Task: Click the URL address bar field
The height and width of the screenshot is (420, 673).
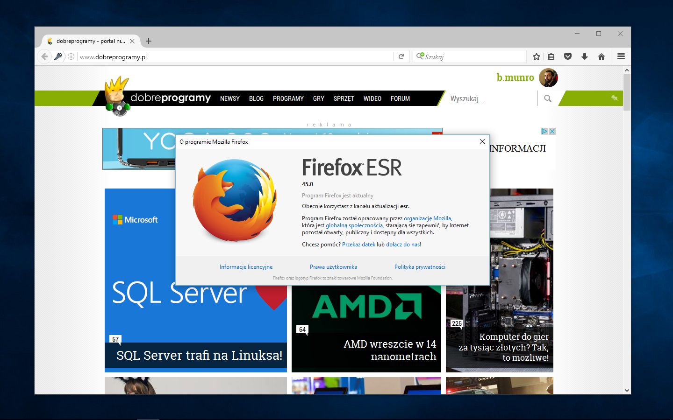Action: click(236, 57)
